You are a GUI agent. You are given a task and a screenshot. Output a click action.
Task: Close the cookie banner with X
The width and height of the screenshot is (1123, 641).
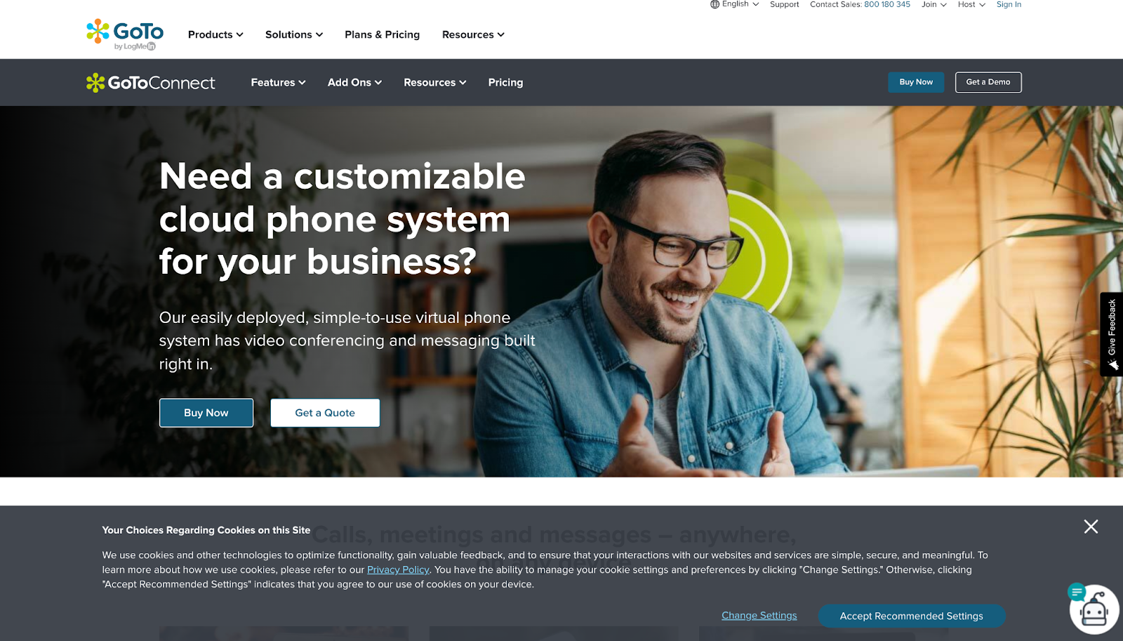point(1091,527)
